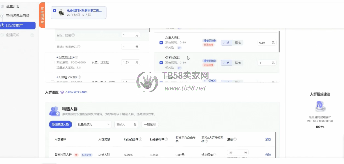Click the 精选人群 people icon

(x=54, y=111)
